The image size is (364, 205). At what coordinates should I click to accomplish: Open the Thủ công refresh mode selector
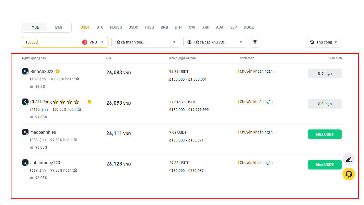pos(324,42)
